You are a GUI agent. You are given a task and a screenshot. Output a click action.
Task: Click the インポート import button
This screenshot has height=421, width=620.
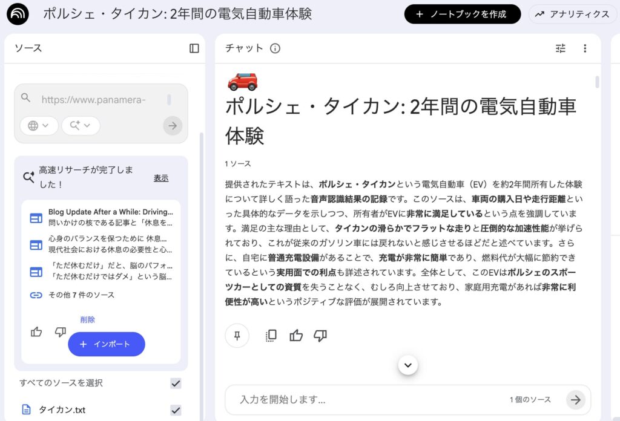tap(107, 344)
